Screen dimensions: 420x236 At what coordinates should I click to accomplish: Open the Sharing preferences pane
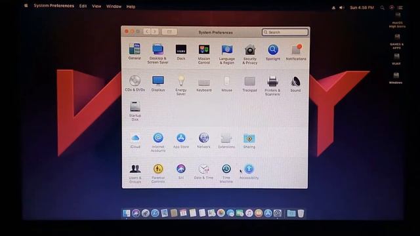pyautogui.click(x=249, y=141)
